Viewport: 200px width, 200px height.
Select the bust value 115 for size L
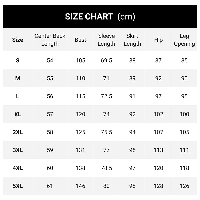[80, 96]
